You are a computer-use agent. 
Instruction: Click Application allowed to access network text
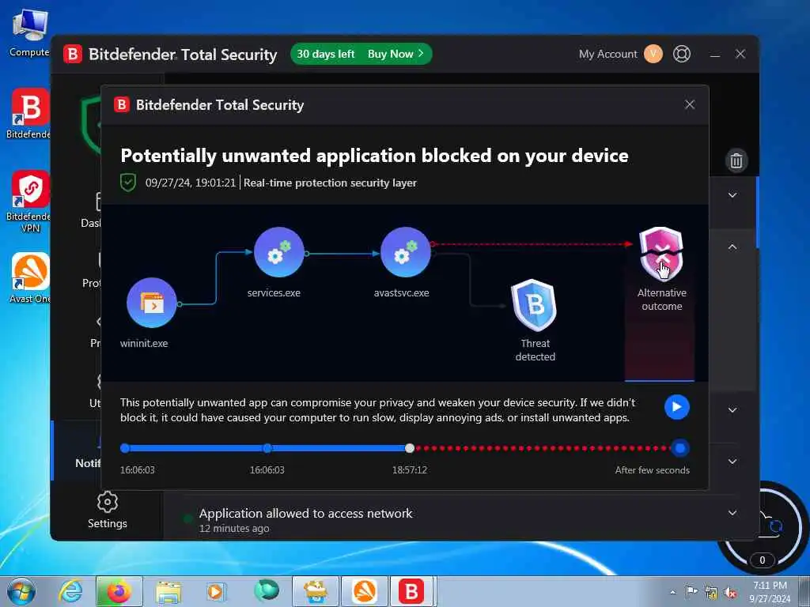pos(306,514)
